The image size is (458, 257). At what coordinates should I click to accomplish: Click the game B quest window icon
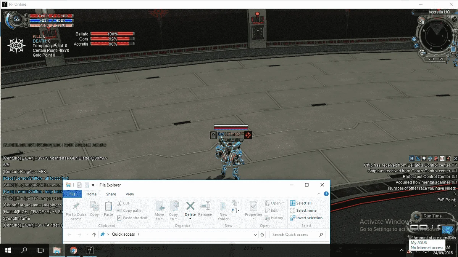[412, 158]
